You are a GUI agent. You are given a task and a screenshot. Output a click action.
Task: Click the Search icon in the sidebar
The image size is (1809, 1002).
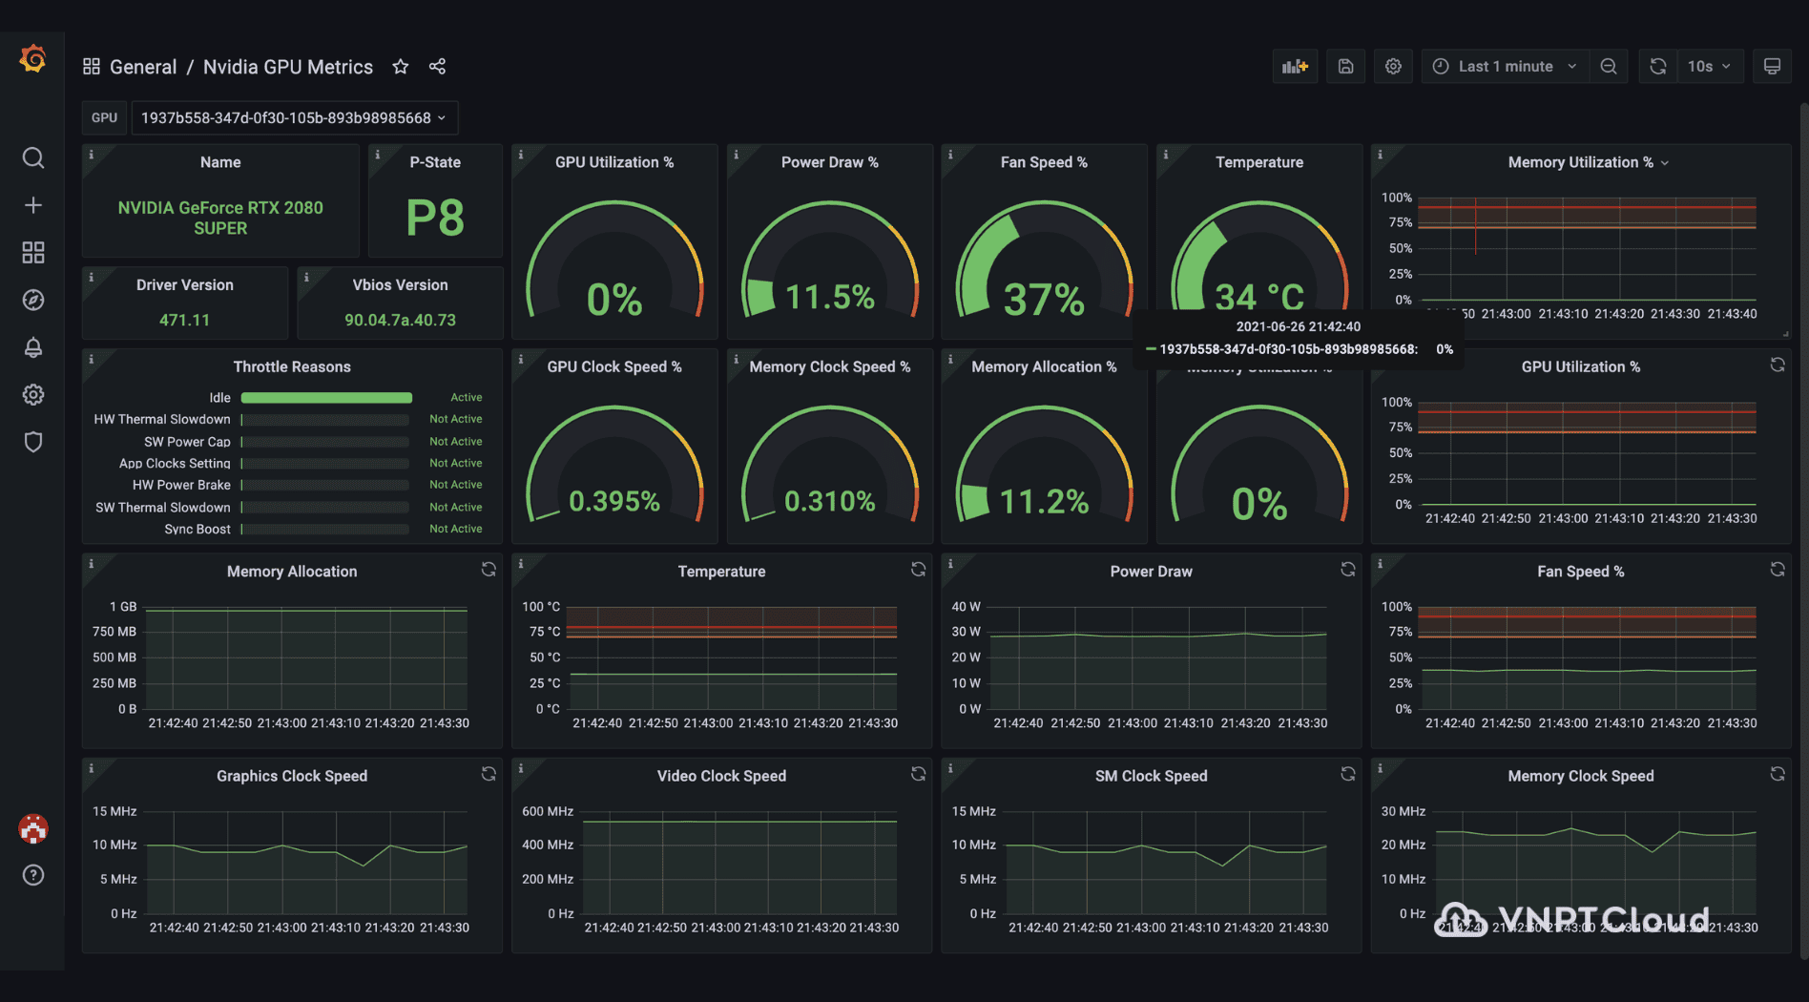coord(33,158)
